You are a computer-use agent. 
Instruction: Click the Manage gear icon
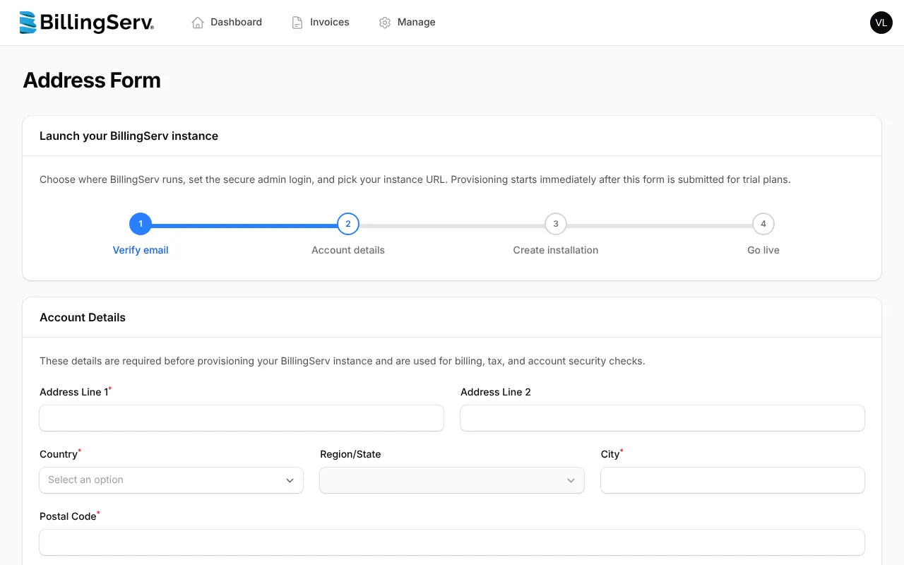coord(385,23)
